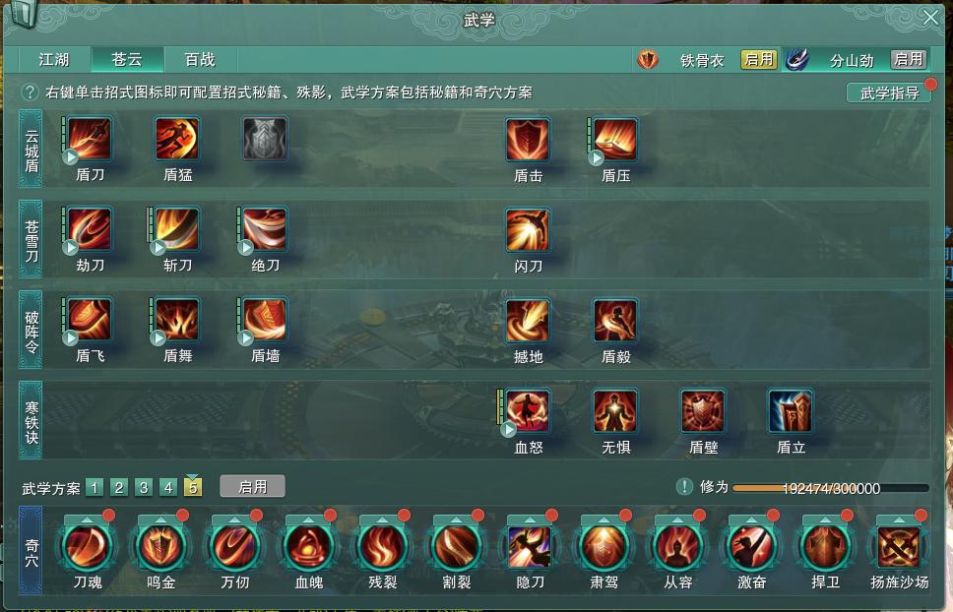
Task: Toggle 铁骨衣 启用 button
Action: (758, 59)
